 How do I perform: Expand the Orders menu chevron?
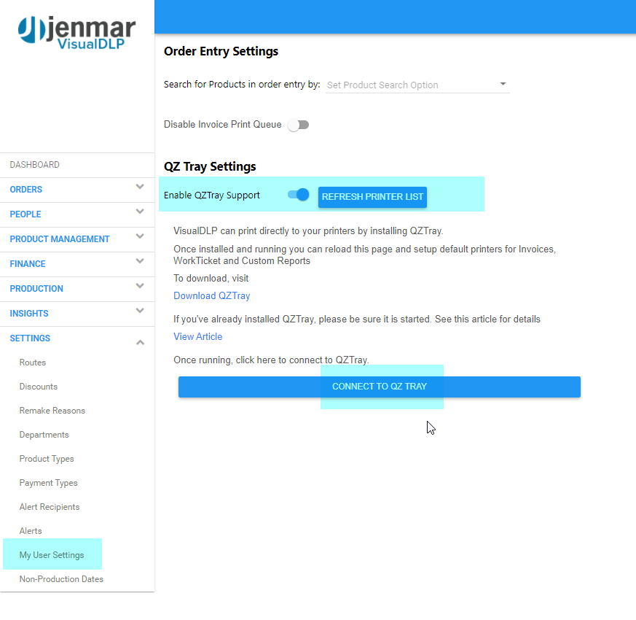click(140, 187)
